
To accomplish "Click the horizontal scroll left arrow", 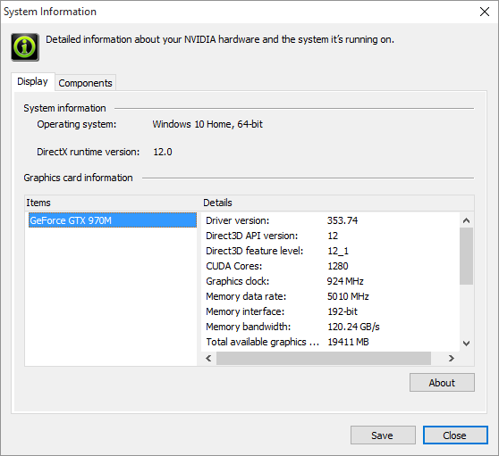I will [x=208, y=358].
